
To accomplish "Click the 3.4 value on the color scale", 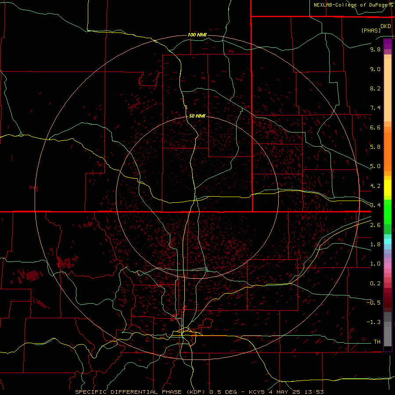I will 375,205.
